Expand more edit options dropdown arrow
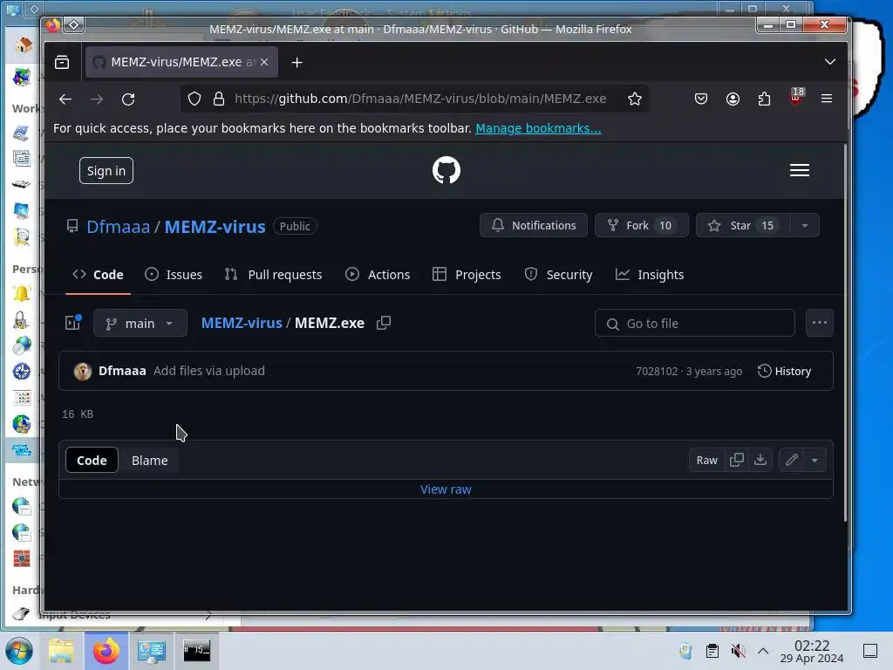893x670 pixels. click(x=815, y=461)
